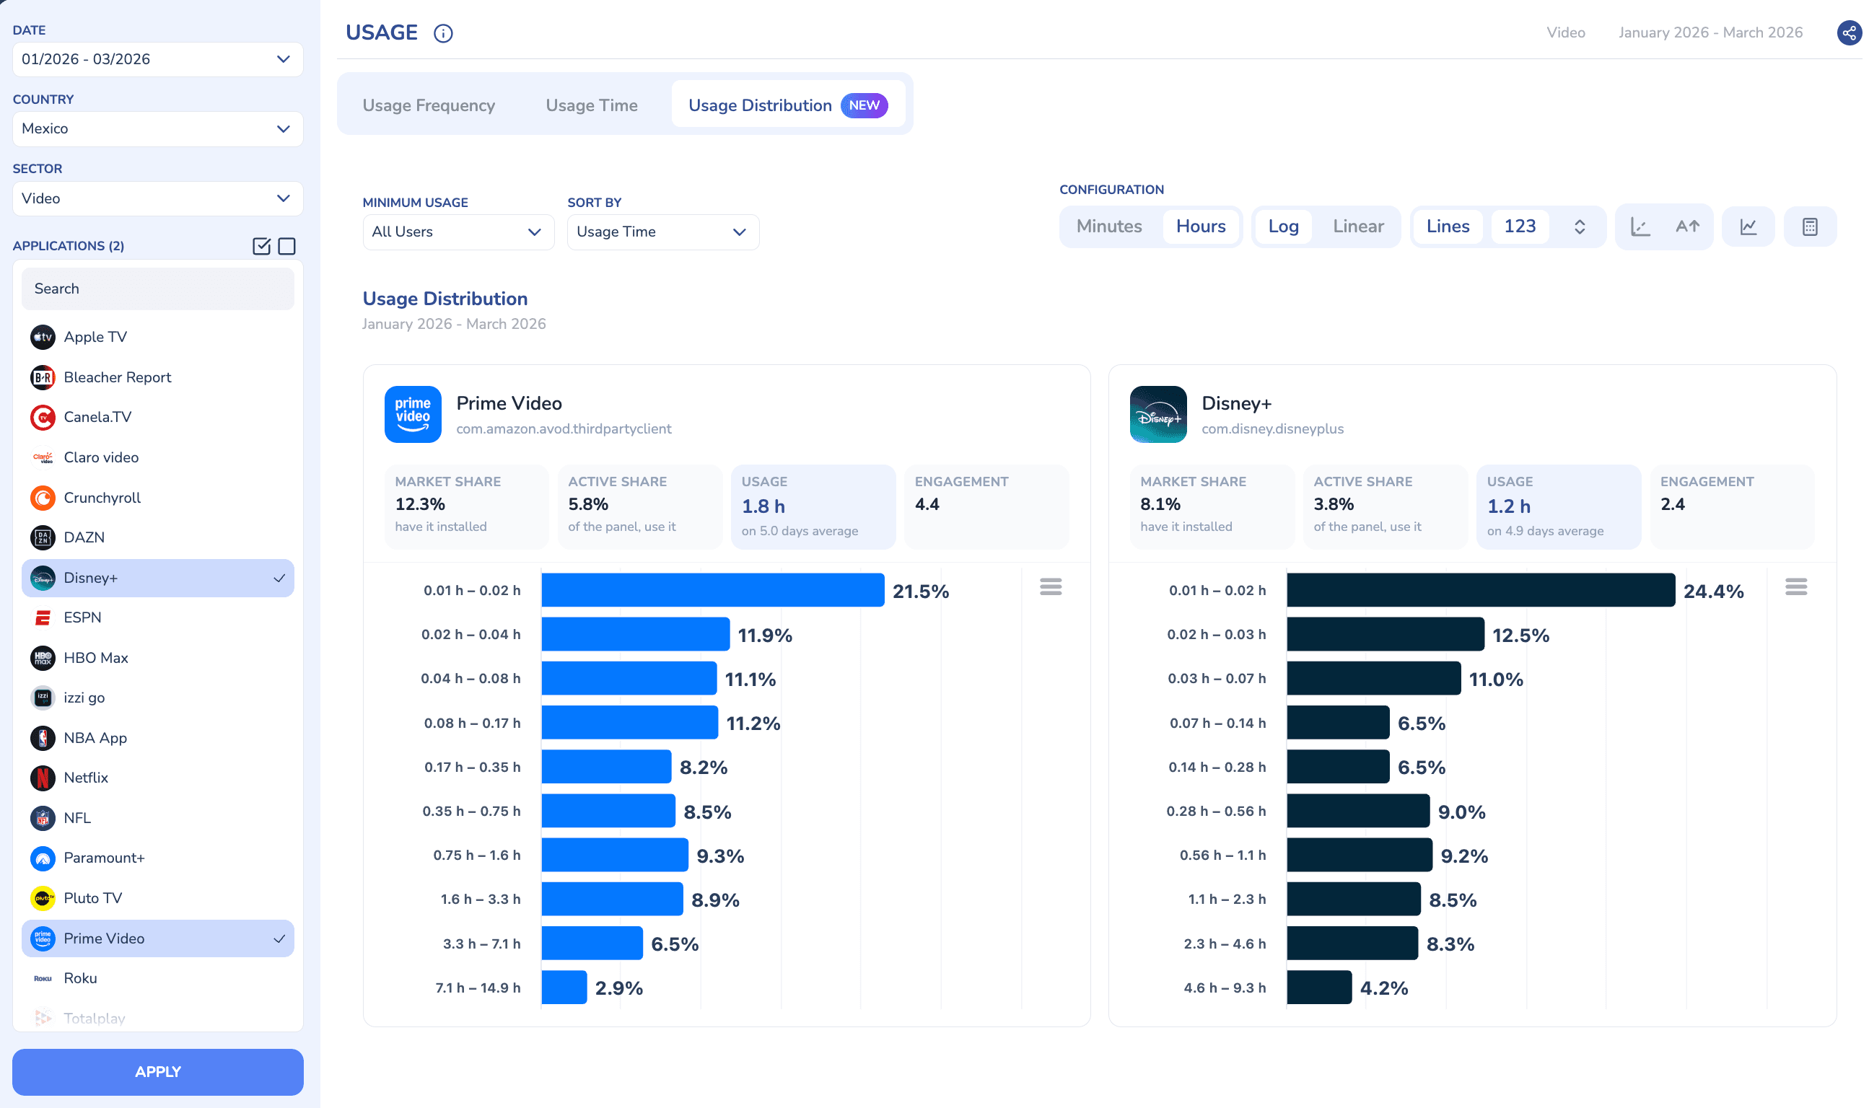Viewport: 1869px width, 1108px height.
Task: Open the Usage info icon
Action: (x=443, y=34)
